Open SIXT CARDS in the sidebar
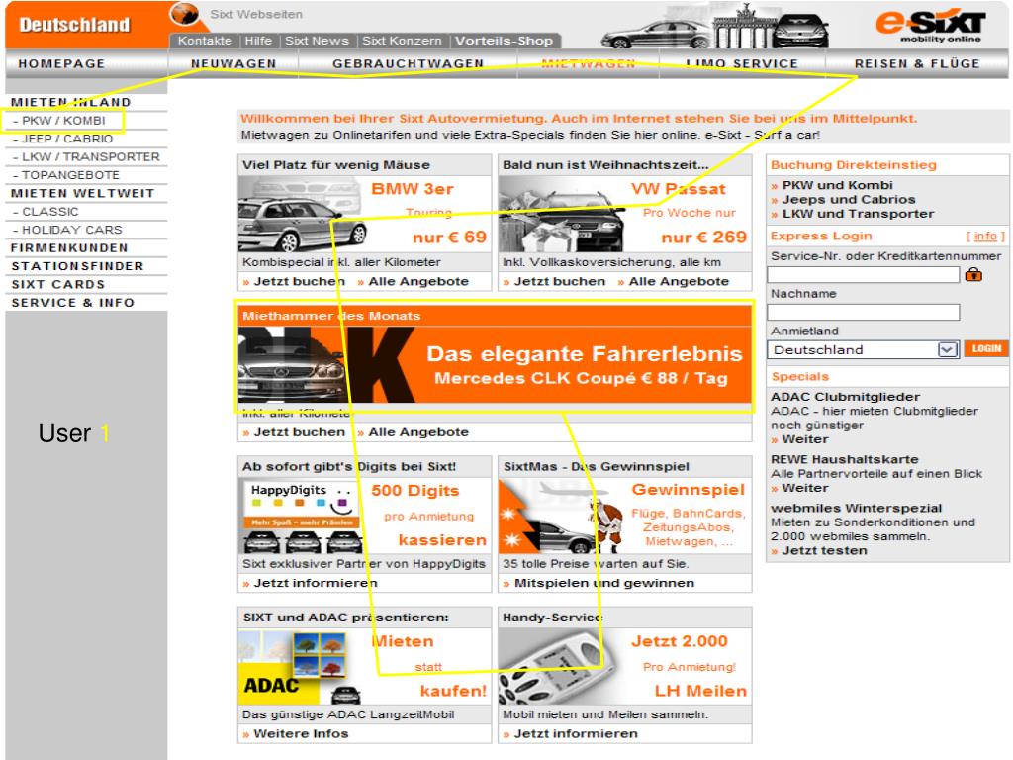 pos(58,284)
